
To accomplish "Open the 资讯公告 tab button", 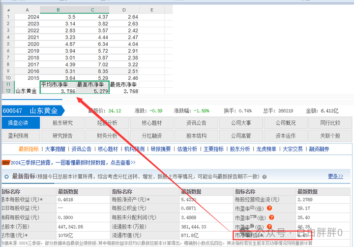I will [x=196, y=123].
